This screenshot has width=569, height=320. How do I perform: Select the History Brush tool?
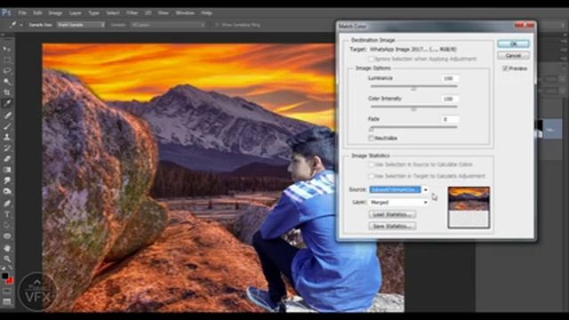click(7, 148)
